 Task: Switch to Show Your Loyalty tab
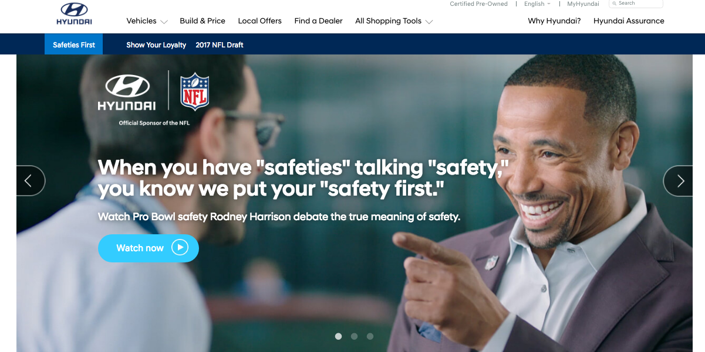pyautogui.click(x=156, y=45)
